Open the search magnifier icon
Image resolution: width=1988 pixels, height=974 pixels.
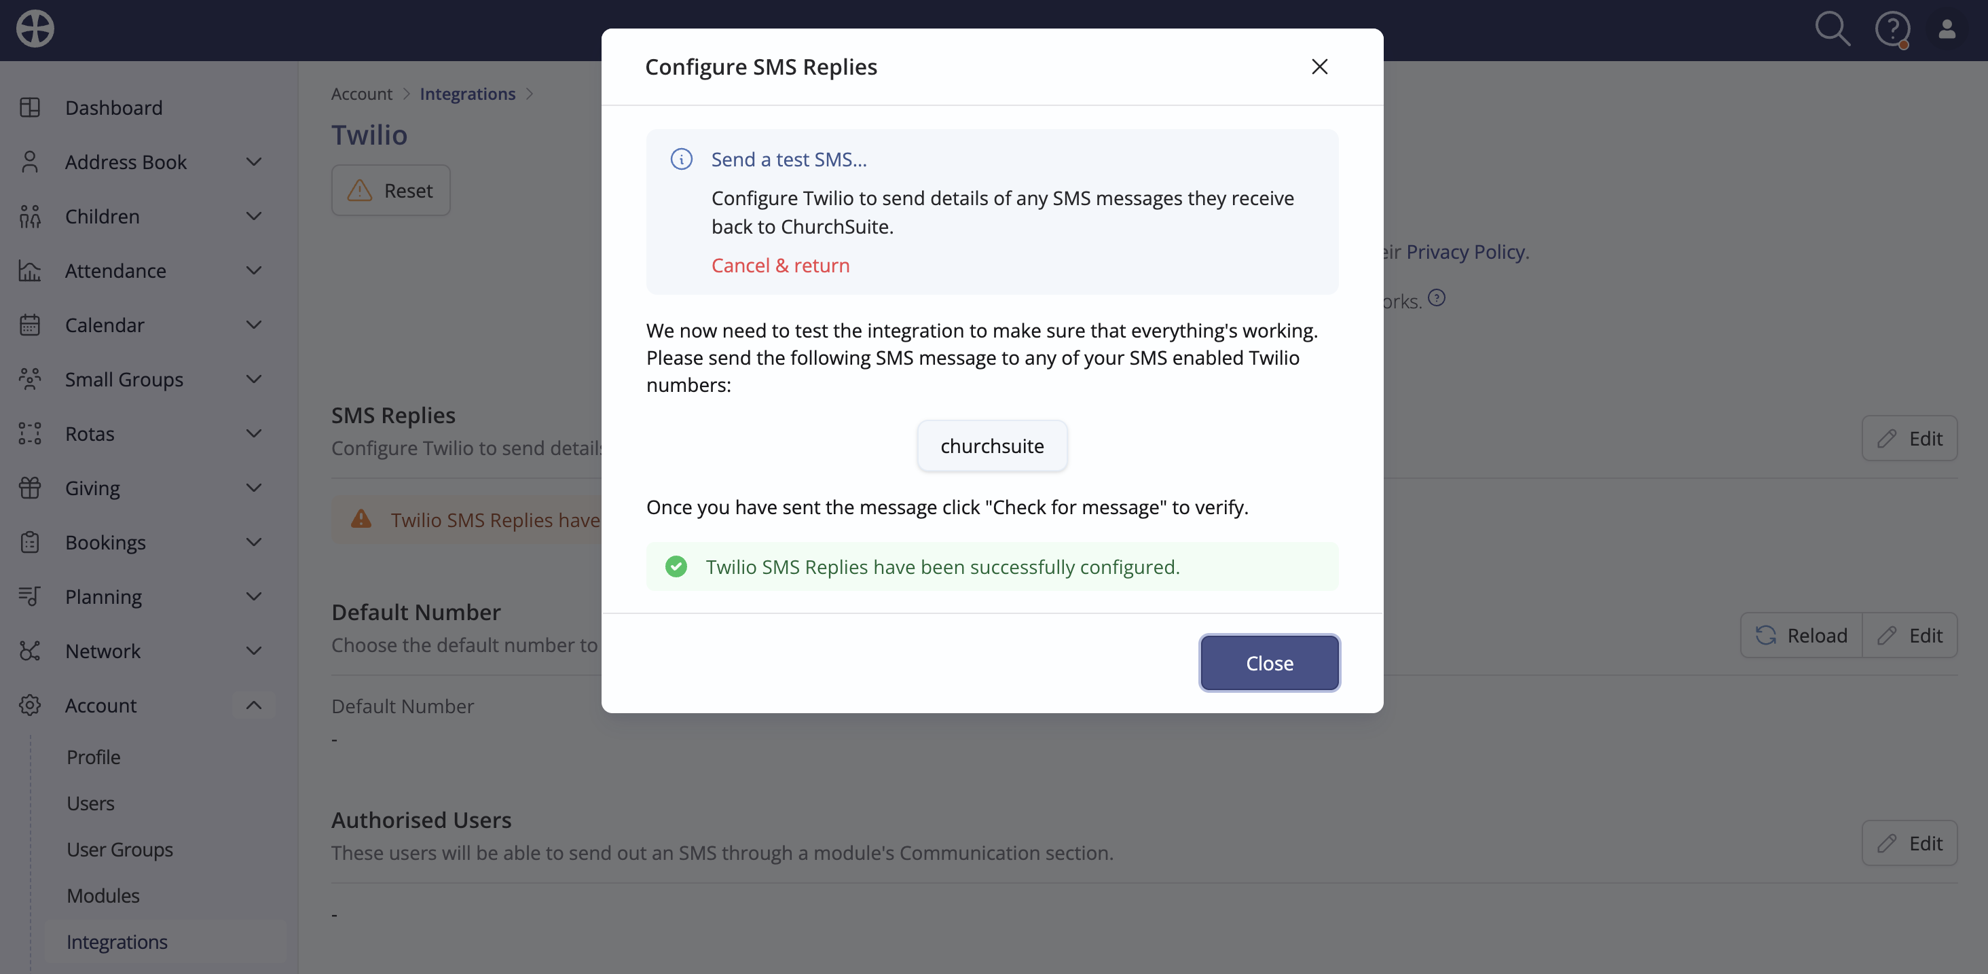(1832, 29)
